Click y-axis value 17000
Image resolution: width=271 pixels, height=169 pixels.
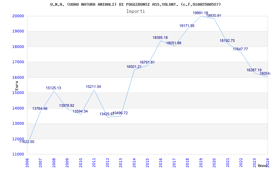click(x=18, y=62)
